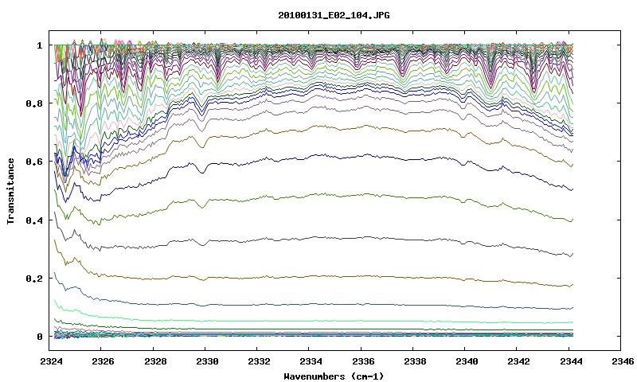This screenshot has height=382, width=637.
Task: Click the x-axis tick label 2332
Action: coord(260,361)
